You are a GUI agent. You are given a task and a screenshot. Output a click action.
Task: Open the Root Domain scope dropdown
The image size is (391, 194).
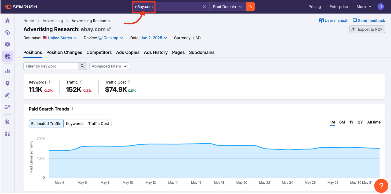point(227,6)
